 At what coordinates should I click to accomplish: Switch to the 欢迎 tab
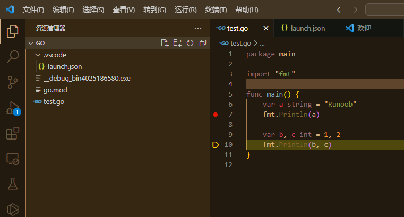click(371, 28)
